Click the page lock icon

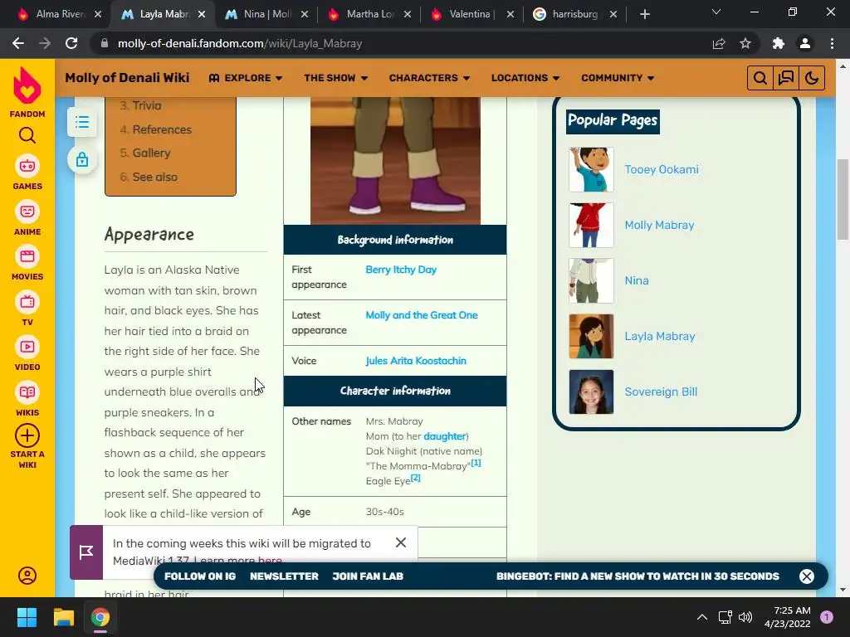tap(82, 159)
